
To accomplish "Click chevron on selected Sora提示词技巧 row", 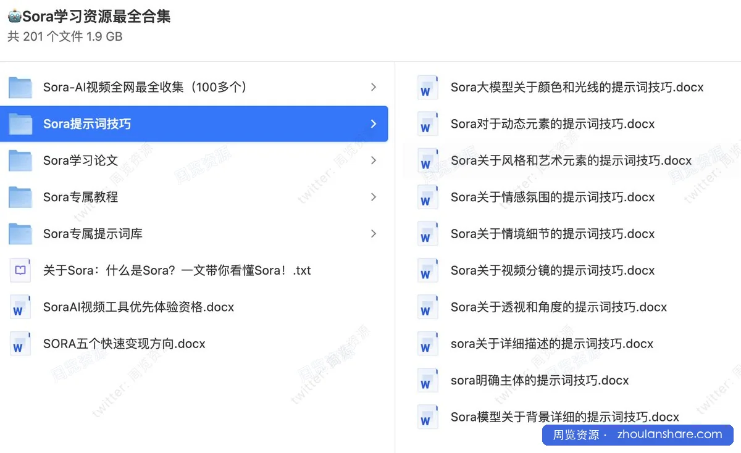I will (x=374, y=124).
